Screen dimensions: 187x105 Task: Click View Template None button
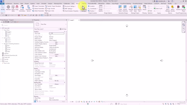[56, 84]
